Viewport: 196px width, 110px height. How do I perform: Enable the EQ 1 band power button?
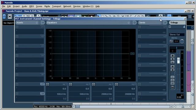coord(47,84)
